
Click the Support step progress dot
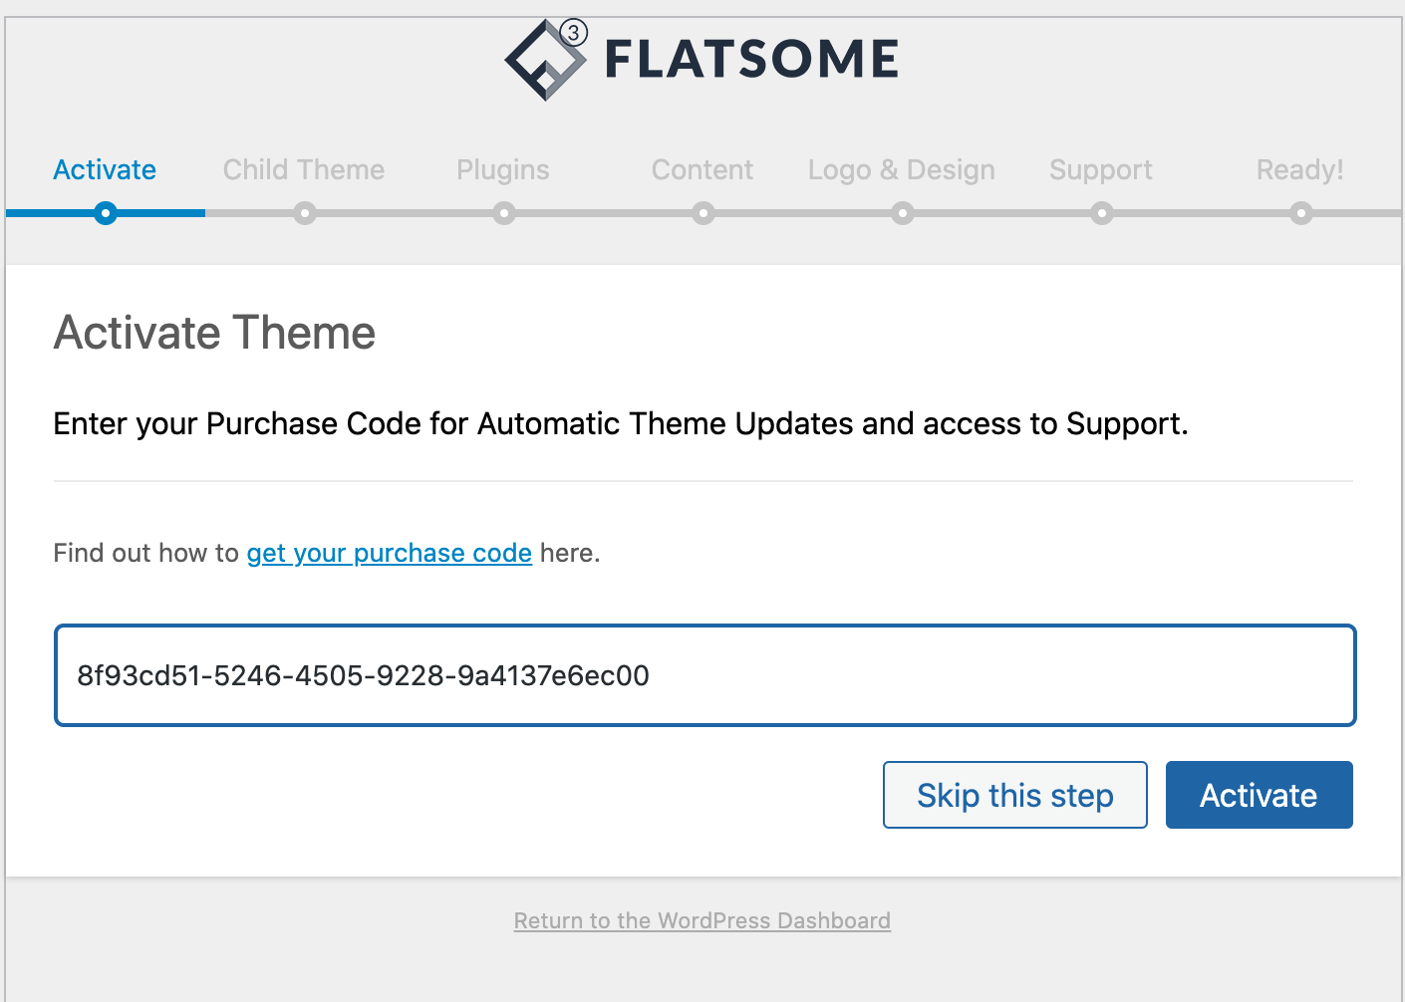tap(1102, 213)
